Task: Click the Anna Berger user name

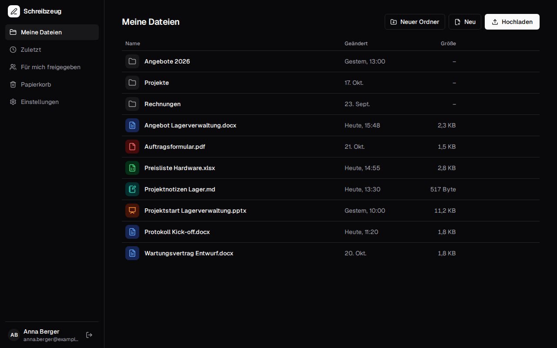Action: click(x=41, y=331)
